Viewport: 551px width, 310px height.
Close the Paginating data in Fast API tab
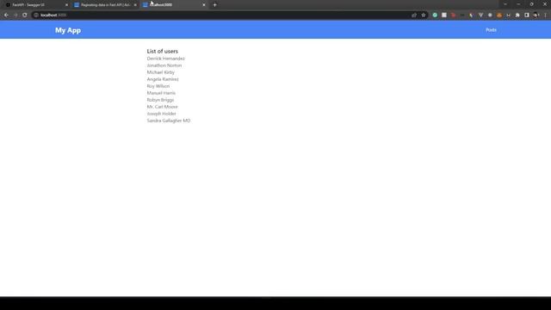[x=135, y=5]
